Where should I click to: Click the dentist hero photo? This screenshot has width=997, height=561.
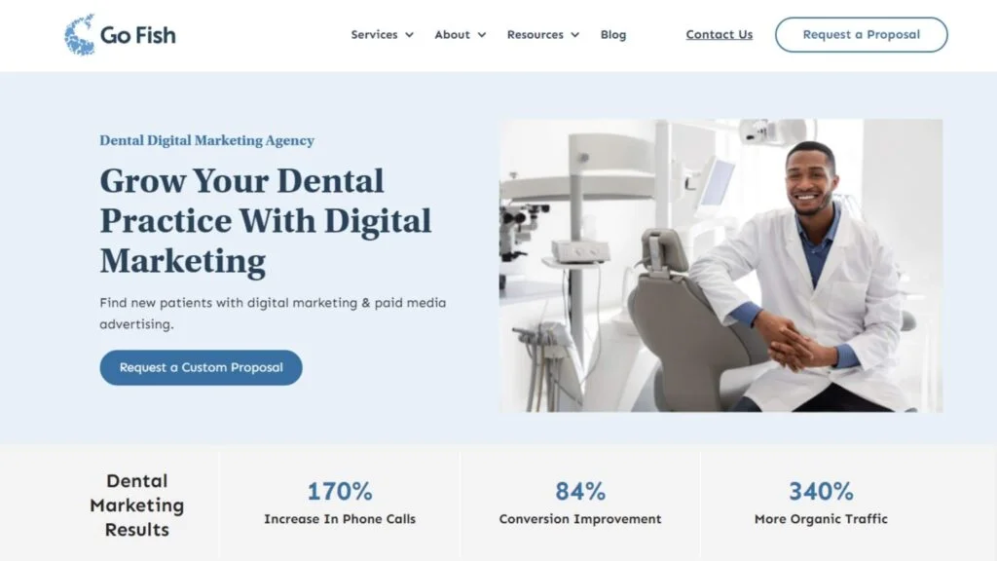click(x=720, y=265)
